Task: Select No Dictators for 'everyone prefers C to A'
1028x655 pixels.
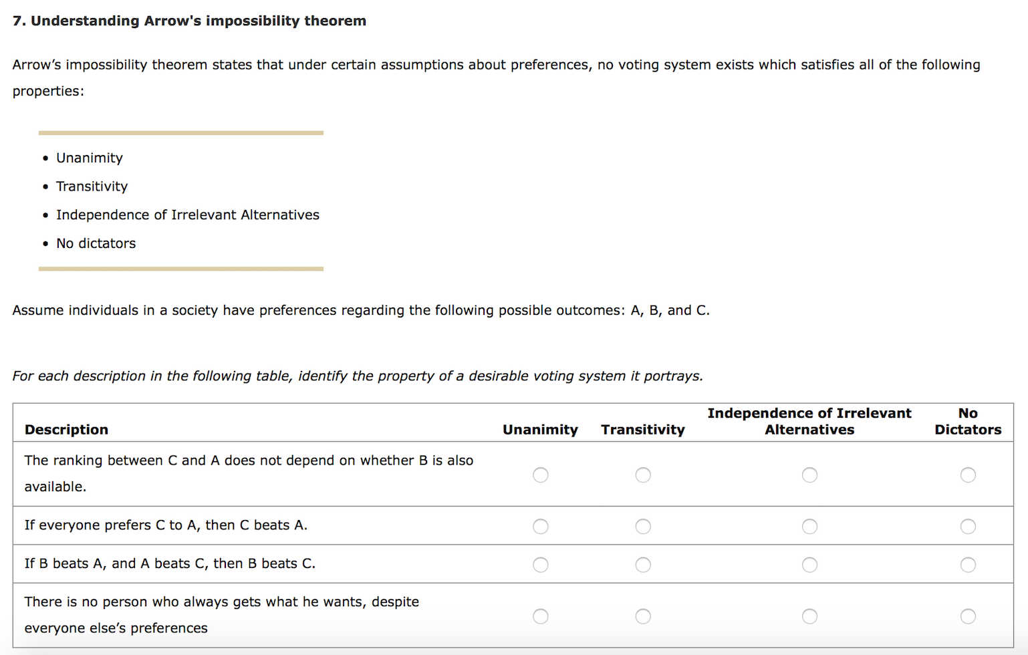Action: [x=968, y=527]
